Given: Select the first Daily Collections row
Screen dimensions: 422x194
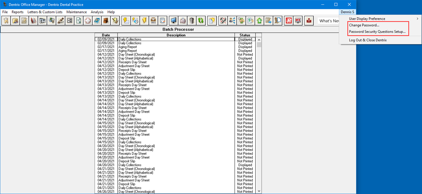Looking at the screenshot, I should click(176, 39).
